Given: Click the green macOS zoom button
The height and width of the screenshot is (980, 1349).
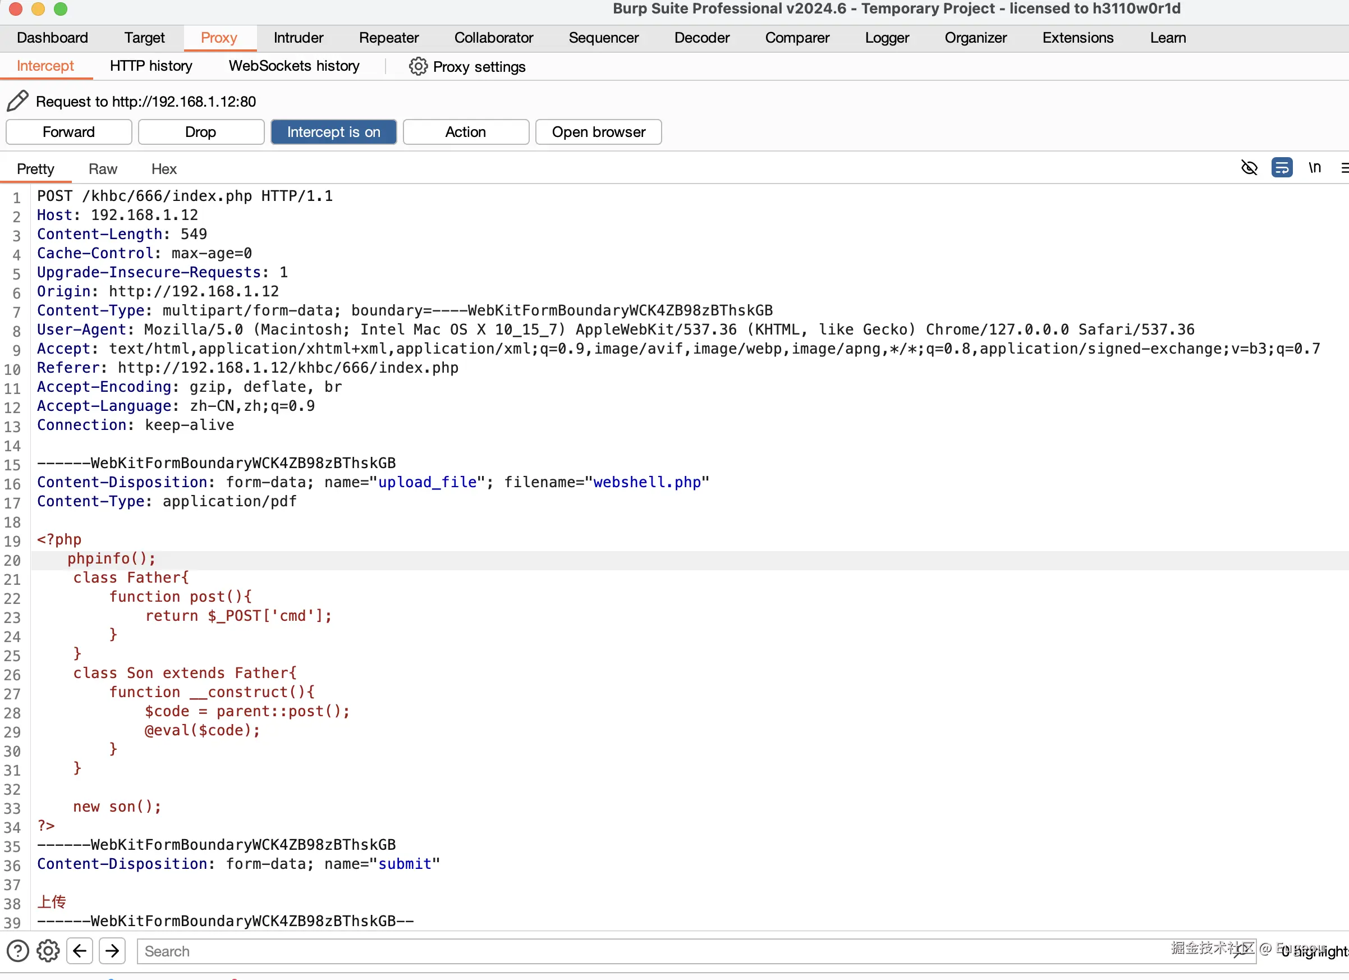Looking at the screenshot, I should pos(61,9).
